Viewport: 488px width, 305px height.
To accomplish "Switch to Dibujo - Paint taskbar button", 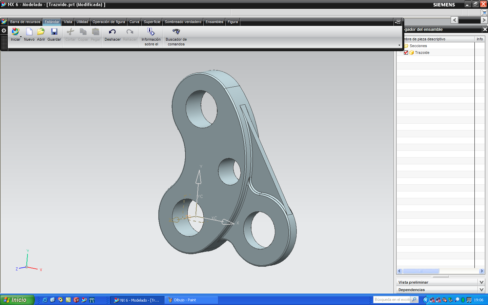I will (191, 300).
